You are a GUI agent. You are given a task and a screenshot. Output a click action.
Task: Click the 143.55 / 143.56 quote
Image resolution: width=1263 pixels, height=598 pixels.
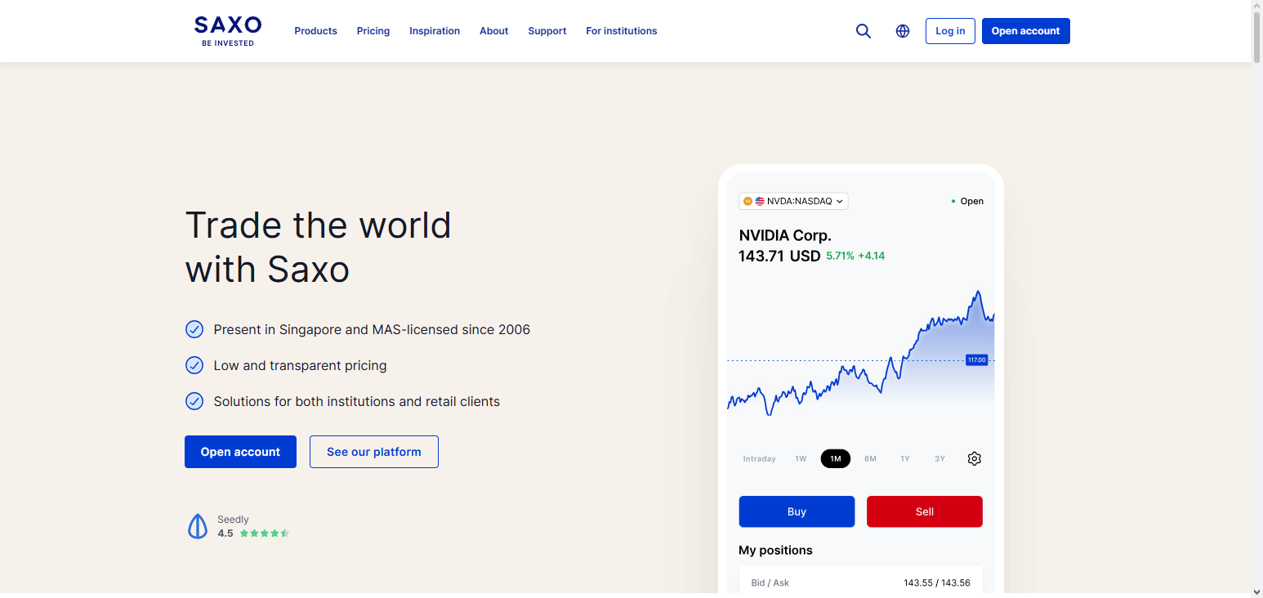937,582
